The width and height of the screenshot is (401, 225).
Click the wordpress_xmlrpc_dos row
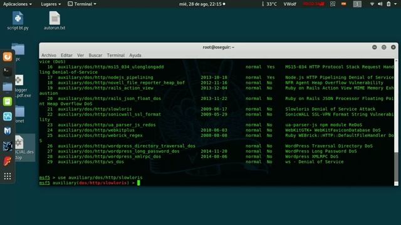coord(216,156)
